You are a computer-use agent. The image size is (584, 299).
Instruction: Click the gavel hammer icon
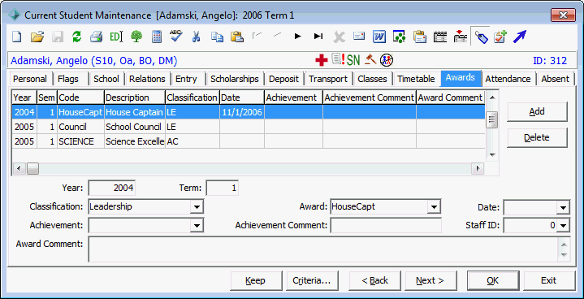(370, 59)
